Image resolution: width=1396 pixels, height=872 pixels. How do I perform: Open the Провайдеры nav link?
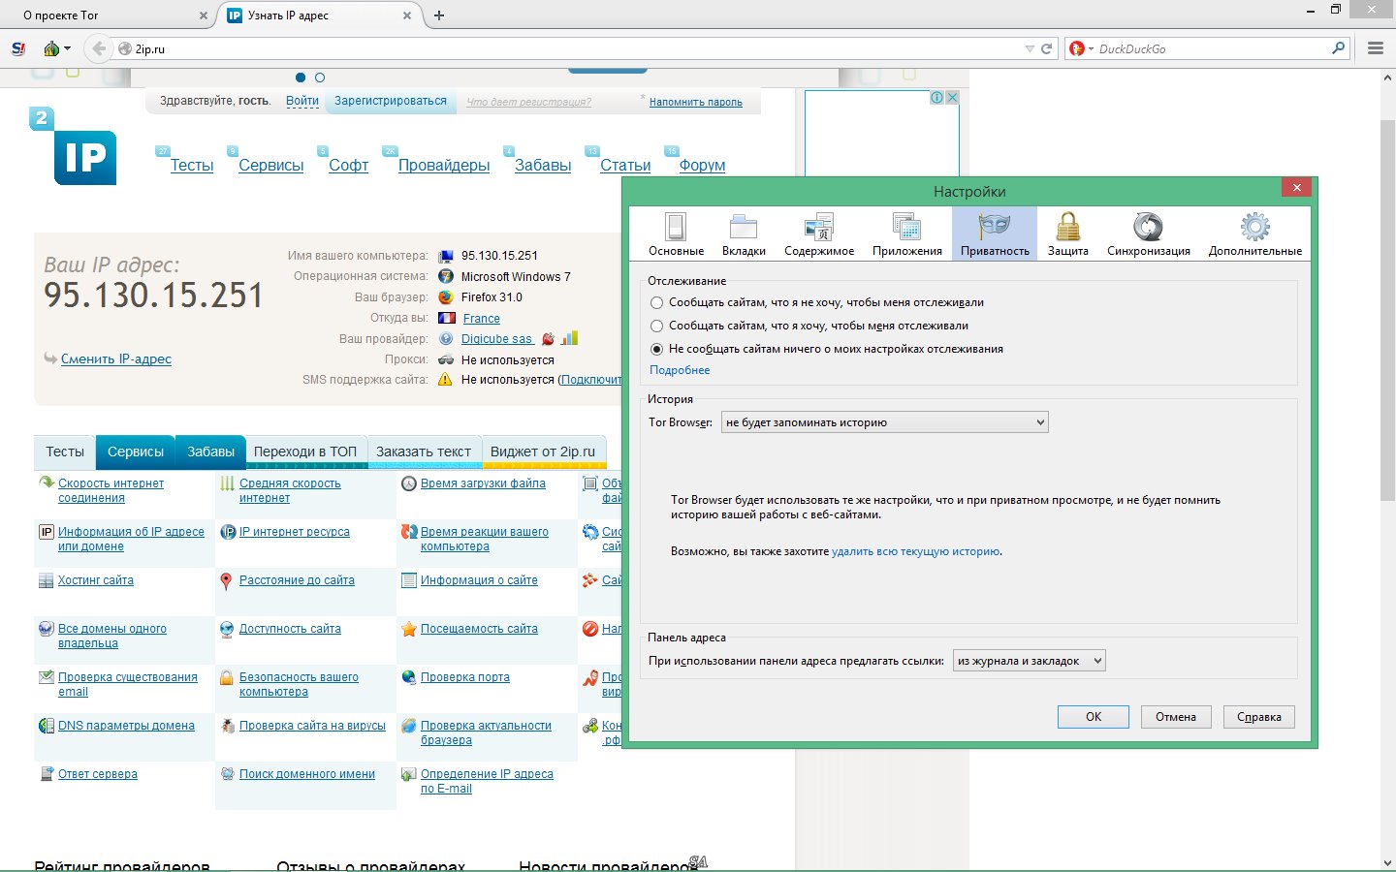444,166
